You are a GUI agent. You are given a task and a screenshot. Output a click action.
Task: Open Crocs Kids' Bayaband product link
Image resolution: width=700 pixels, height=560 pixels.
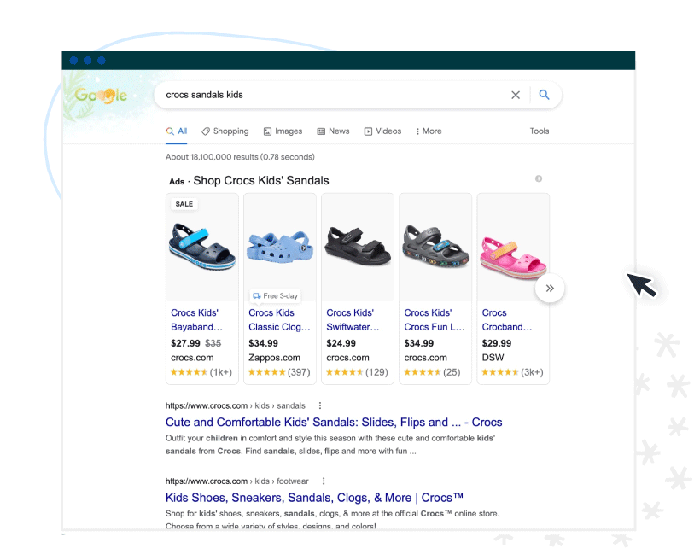196,320
